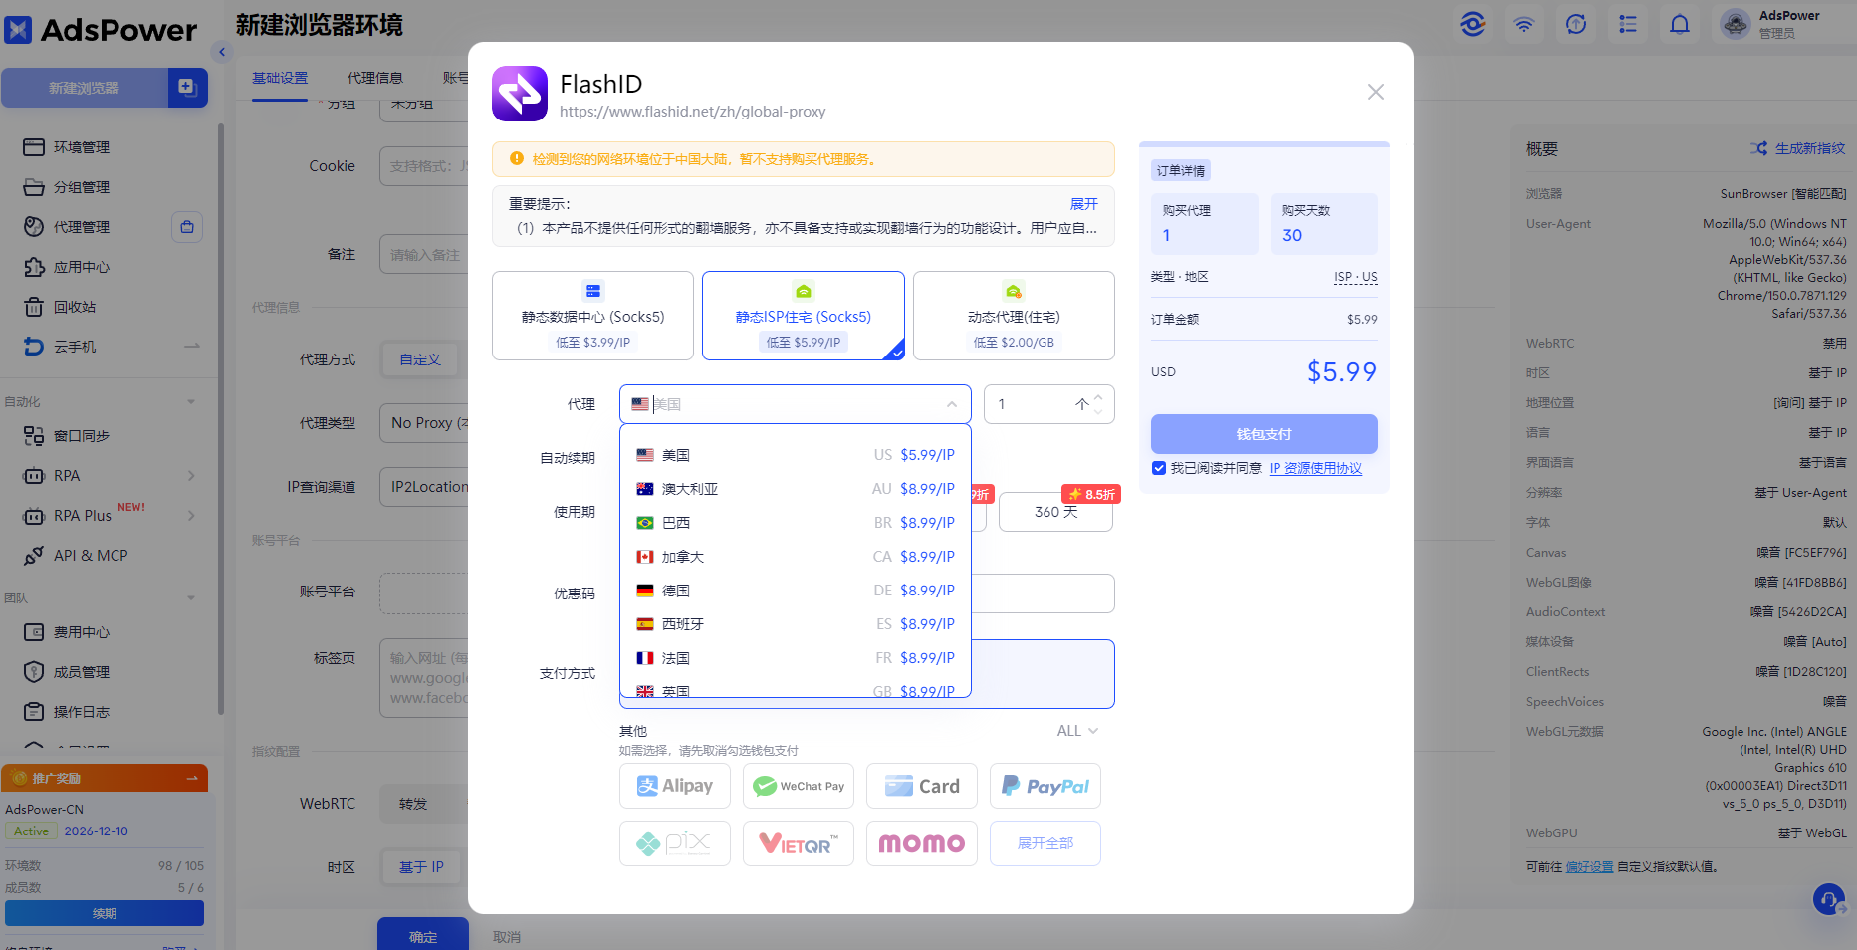Open the 推广奖励 banner
Viewport: 1857px width, 950px height.
(x=105, y=778)
